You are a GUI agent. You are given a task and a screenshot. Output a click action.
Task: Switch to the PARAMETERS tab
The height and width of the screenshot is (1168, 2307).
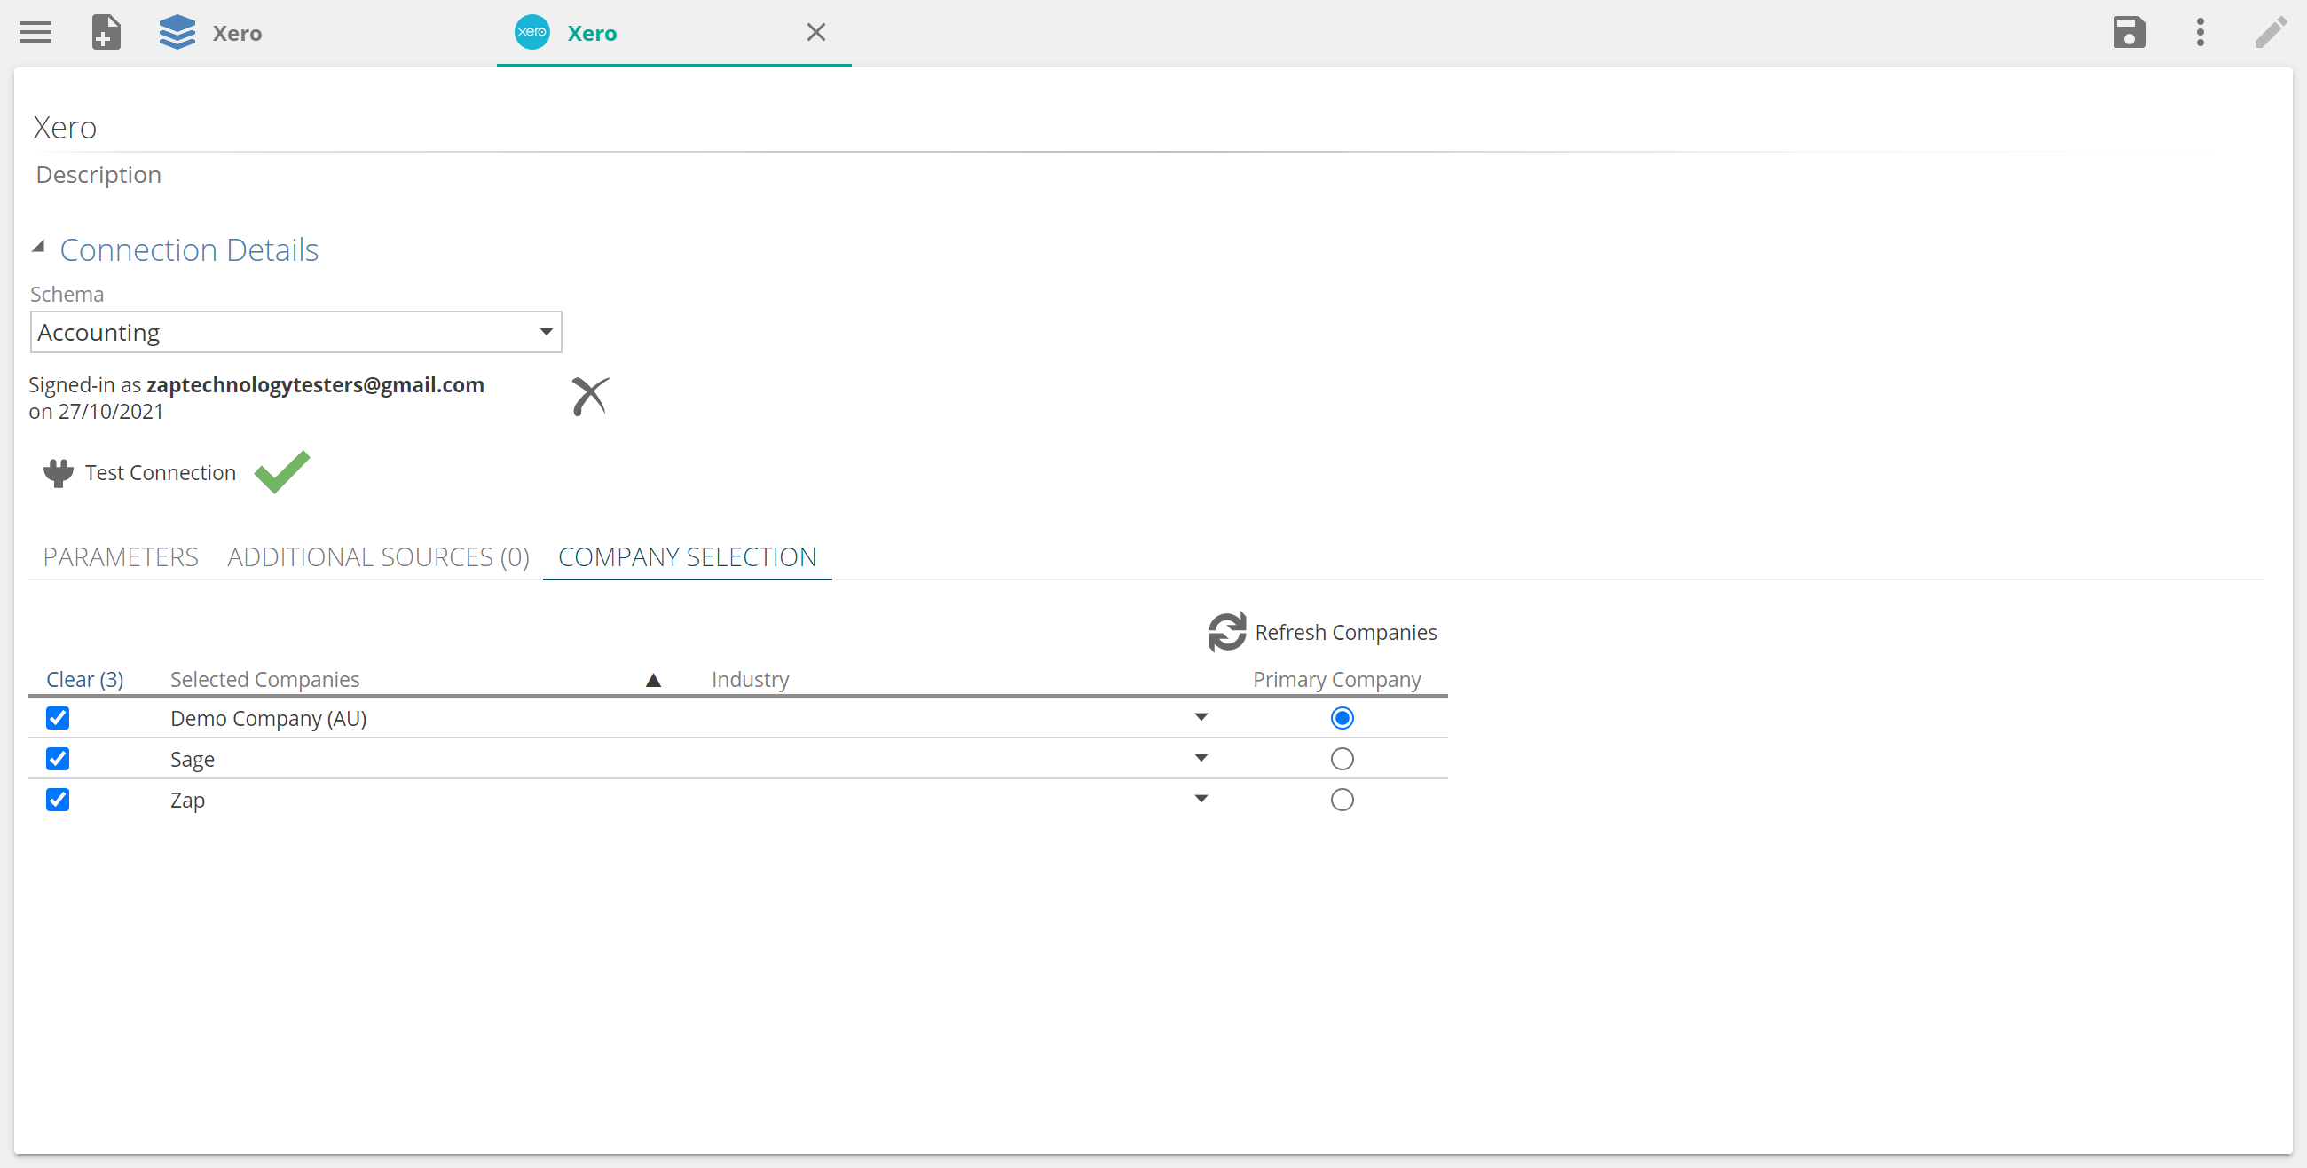coord(121,557)
